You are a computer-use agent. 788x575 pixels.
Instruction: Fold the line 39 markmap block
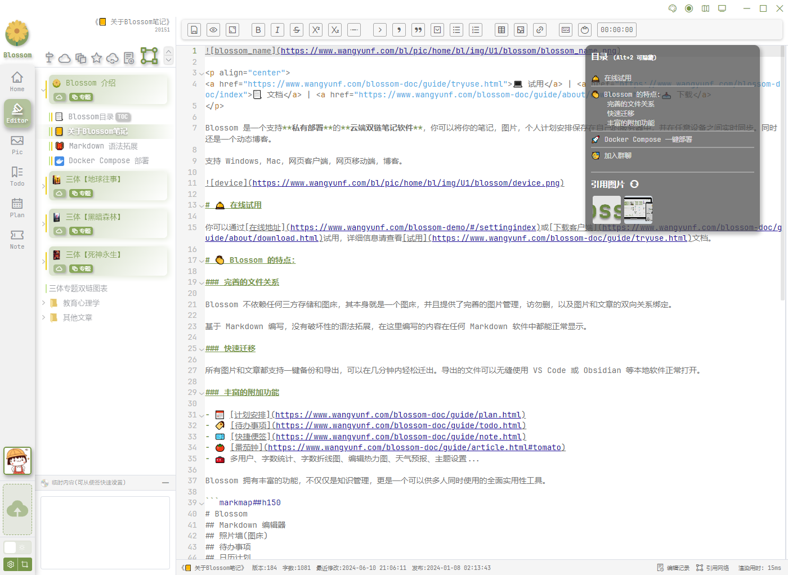(x=202, y=503)
